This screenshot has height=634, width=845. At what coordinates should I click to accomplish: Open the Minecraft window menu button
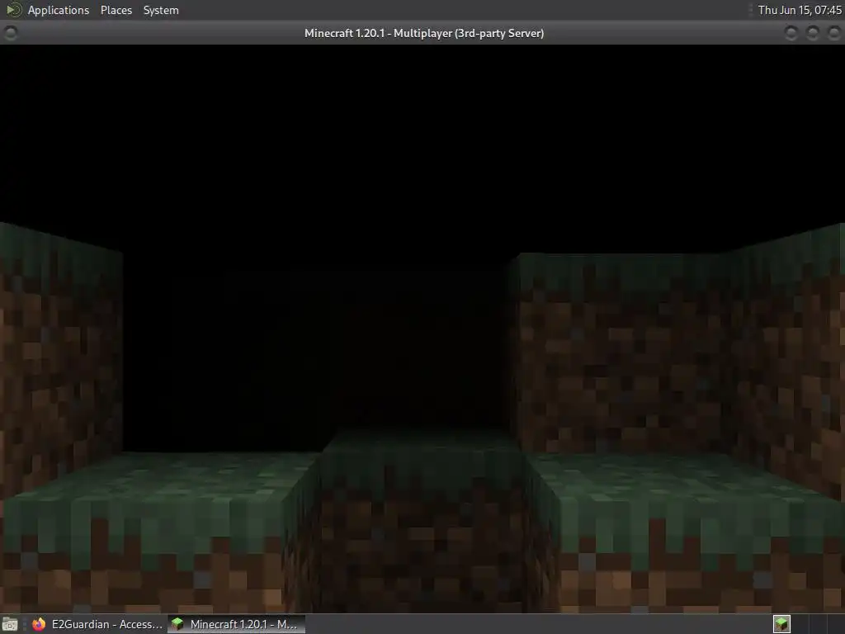pos(10,33)
